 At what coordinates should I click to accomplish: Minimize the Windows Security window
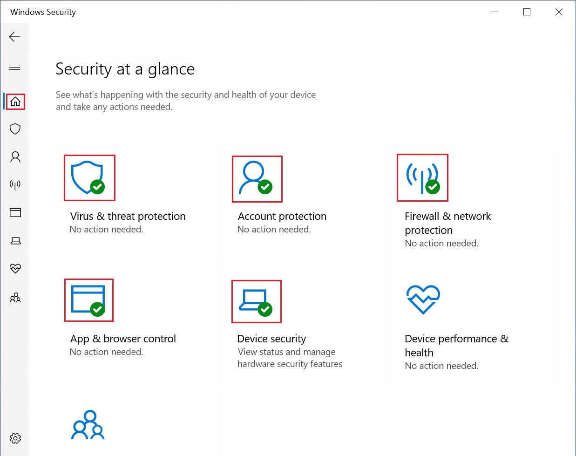click(x=495, y=12)
